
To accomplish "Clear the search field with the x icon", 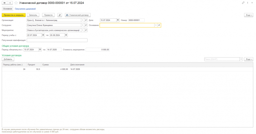I will tap(241, 59).
